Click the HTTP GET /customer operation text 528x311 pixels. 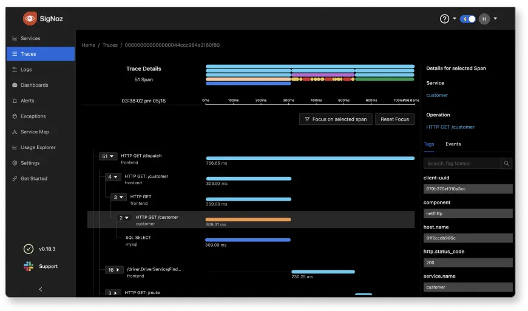pyautogui.click(x=450, y=127)
